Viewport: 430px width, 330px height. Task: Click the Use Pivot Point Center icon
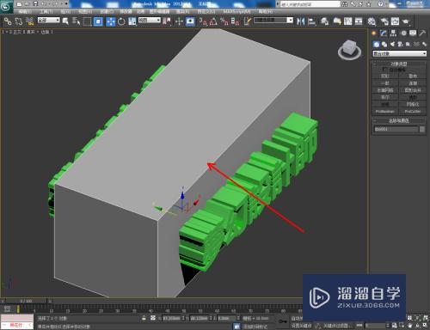(167, 21)
